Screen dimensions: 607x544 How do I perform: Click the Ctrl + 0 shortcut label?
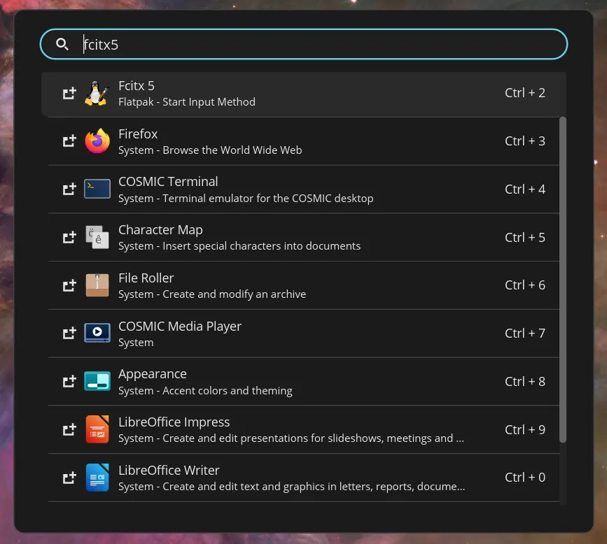[x=525, y=477]
